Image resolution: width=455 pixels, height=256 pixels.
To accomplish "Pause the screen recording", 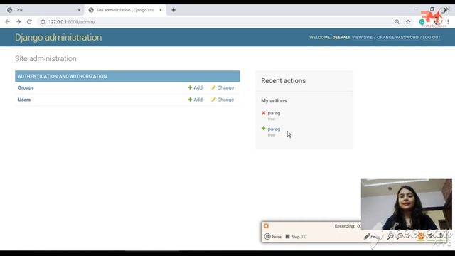I will click(x=273, y=237).
